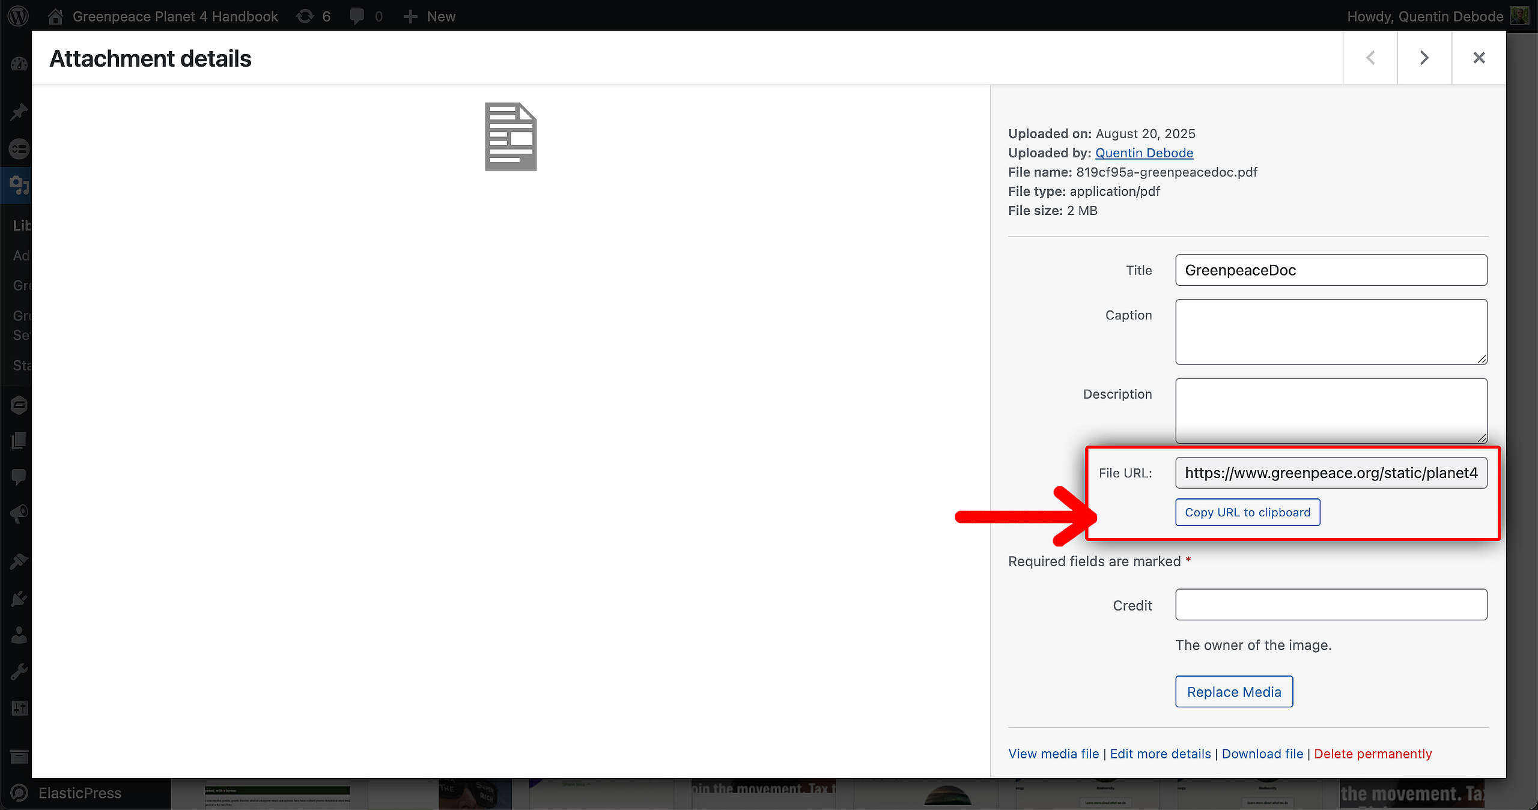This screenshot has width=1538, height=810.
Task: Click the Replace Media button
Action: click(1234, 692)
